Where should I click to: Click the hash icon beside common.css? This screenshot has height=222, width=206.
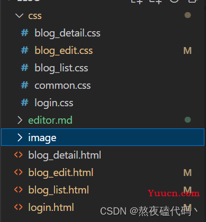coord(24,85)
